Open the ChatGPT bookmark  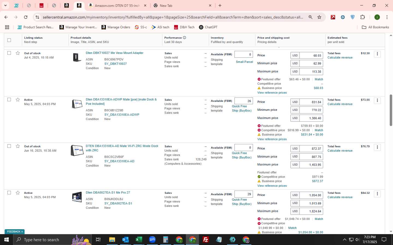(x=208, y=27)
